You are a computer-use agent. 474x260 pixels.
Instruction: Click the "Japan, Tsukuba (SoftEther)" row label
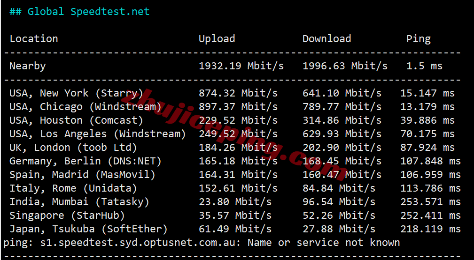[88, 229]
